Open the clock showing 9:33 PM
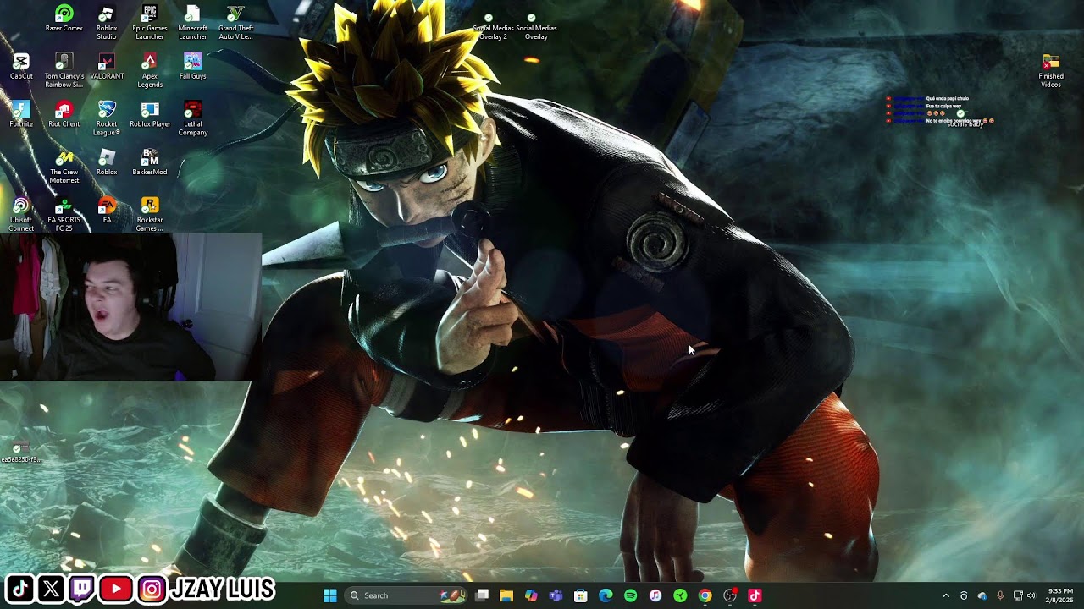1084x609 pixels. 1060,595
